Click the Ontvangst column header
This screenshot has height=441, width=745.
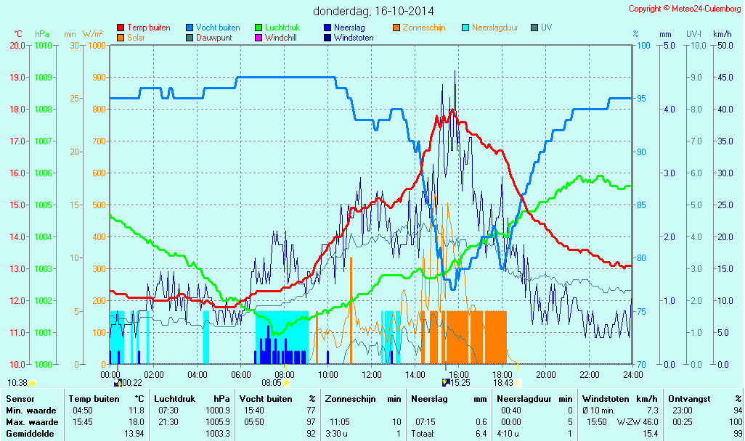click(688, 399)
